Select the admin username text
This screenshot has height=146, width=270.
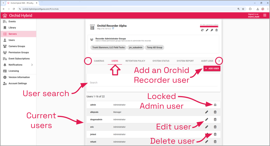93,105
